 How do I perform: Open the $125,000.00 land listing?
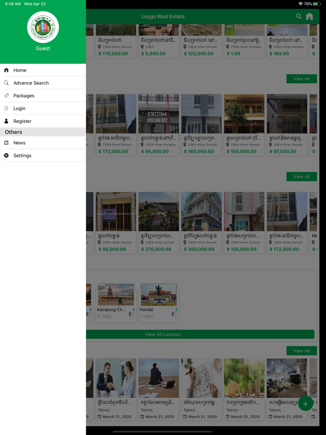pos(201,41)
